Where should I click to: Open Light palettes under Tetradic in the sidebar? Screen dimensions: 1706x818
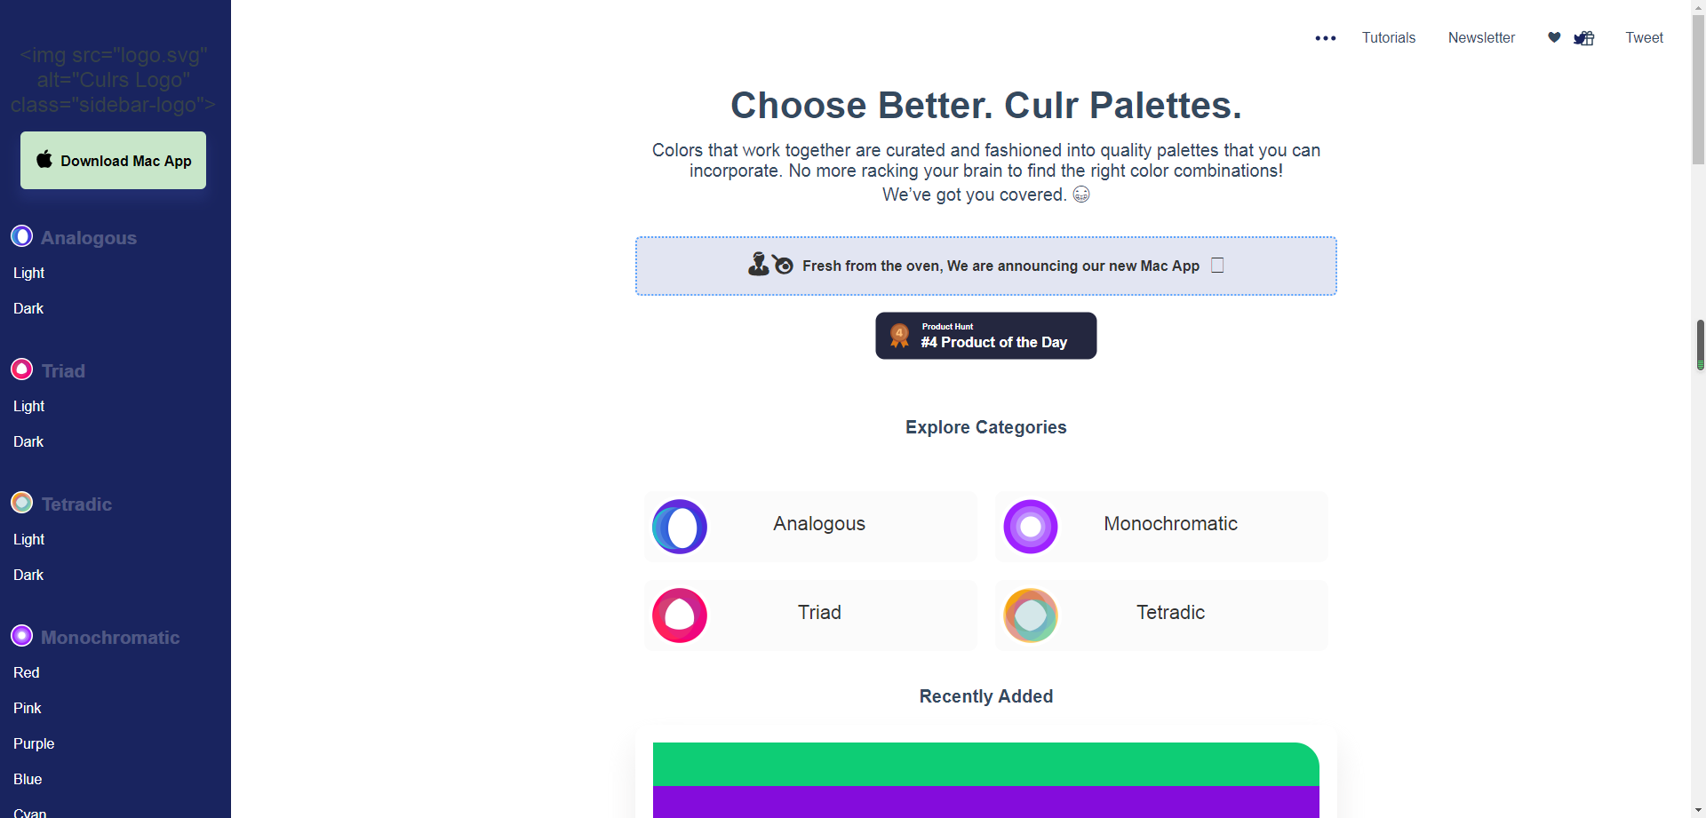[29, 539]
